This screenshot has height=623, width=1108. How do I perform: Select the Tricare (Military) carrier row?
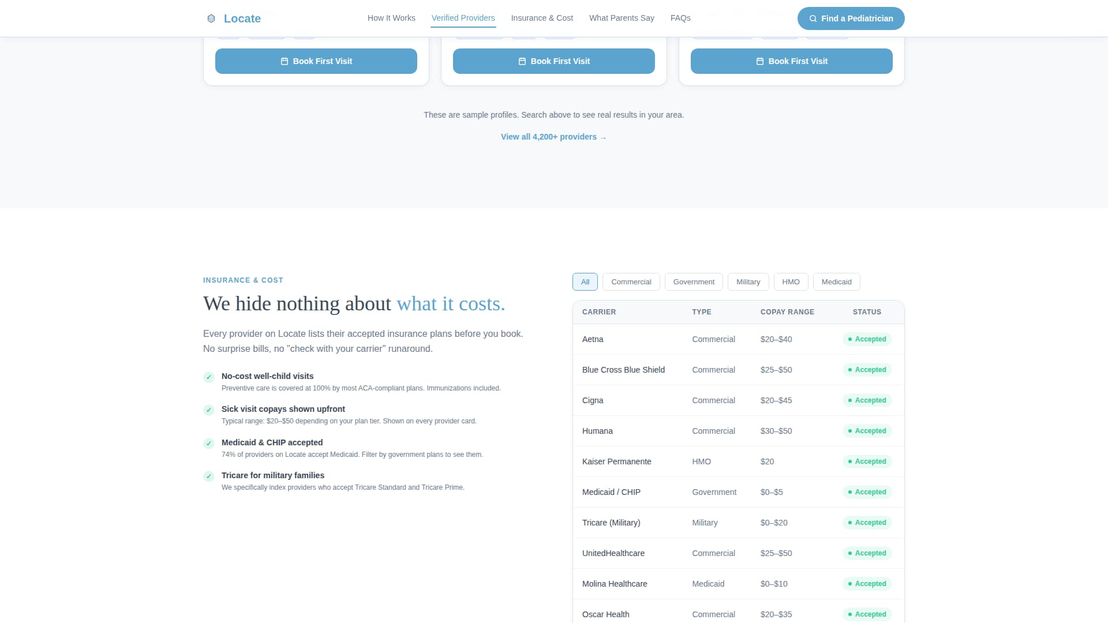[739, 523]
